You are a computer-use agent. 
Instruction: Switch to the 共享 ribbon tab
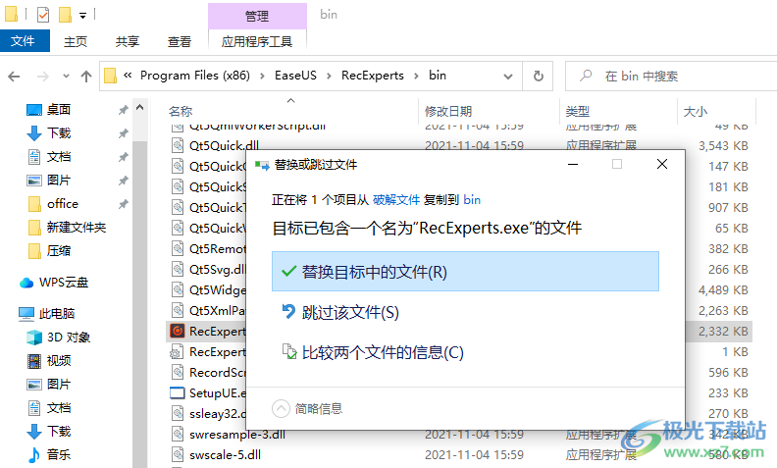(x=128, y=41)
